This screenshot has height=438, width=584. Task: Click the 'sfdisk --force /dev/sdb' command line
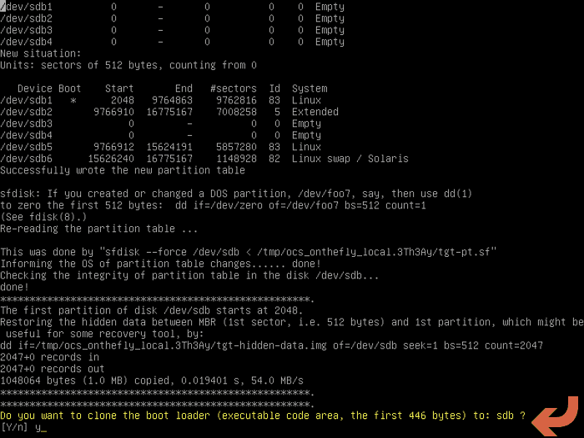pyautogui.click(x=249, y=252)
